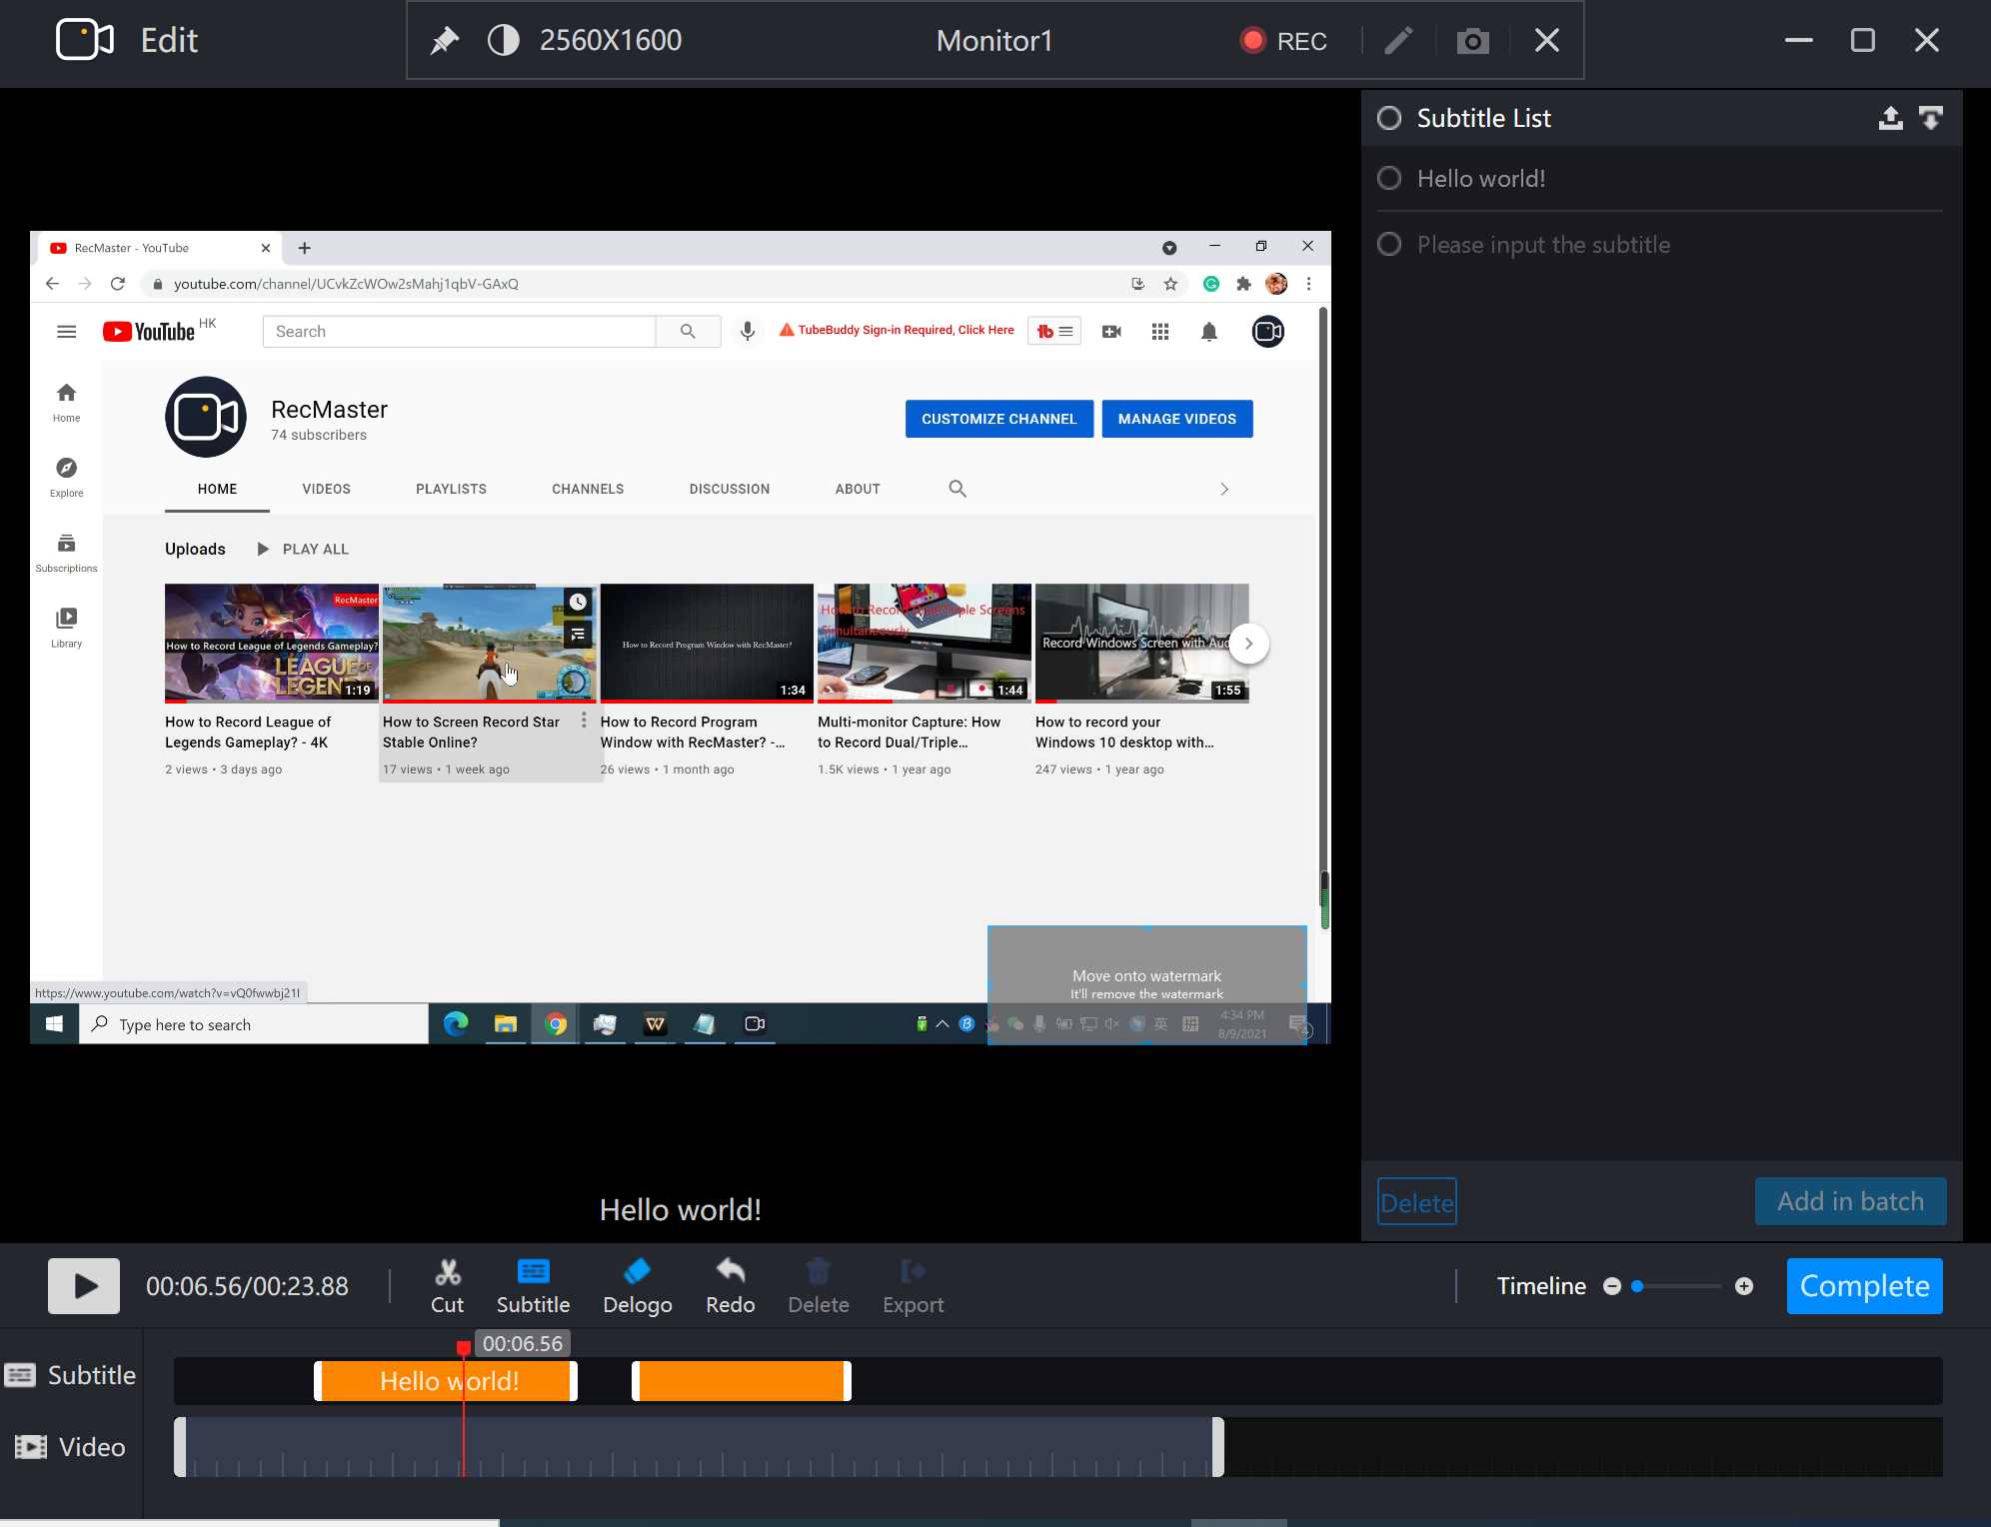The width and height of the screenshot is (1991, 1527).
Task: Select the Cut scissors tool
Action: point(447,1286)
